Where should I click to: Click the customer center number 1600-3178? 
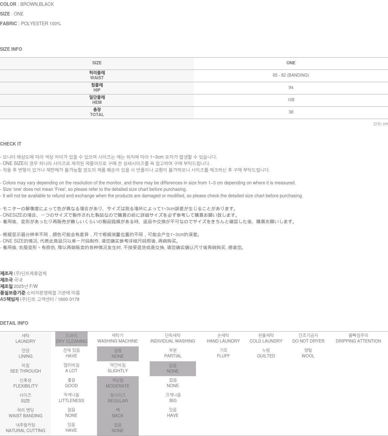[x=69, y=299]
